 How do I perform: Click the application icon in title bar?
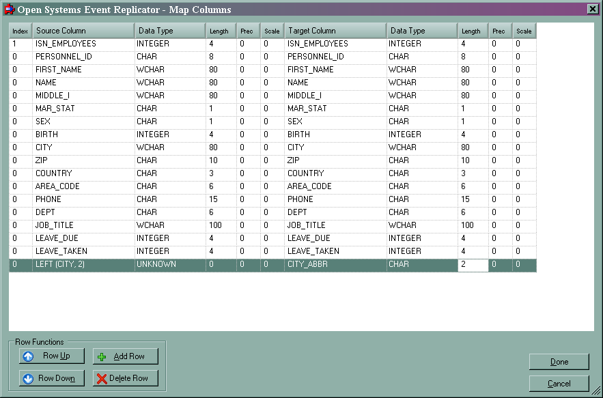9,10
